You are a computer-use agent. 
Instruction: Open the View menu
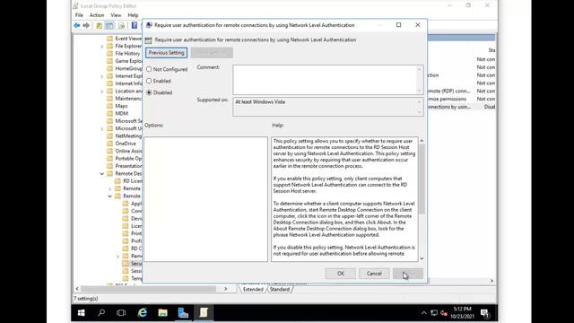pyautogui.click(x=116, y=15)
